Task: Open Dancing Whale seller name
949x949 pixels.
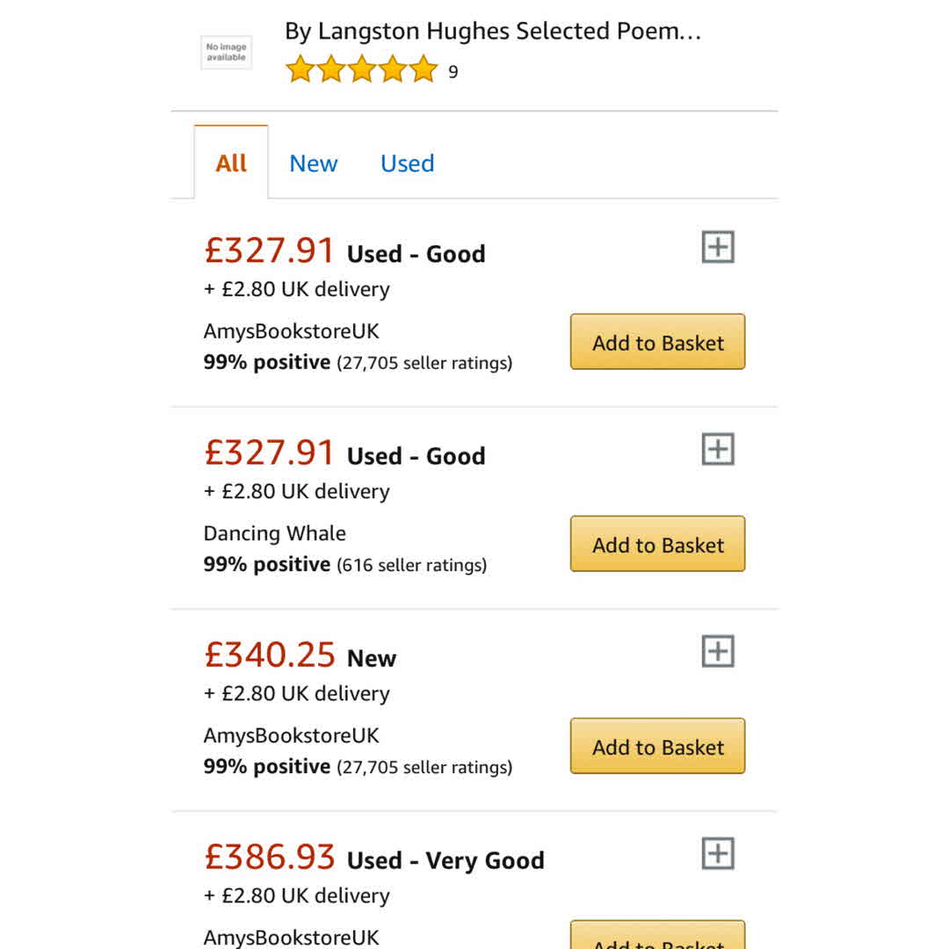Action: click(x=275, y=533)
